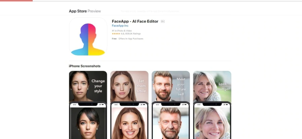Select the age rating badge beside title
302x139 pixels.
click(x=163, y=21)
